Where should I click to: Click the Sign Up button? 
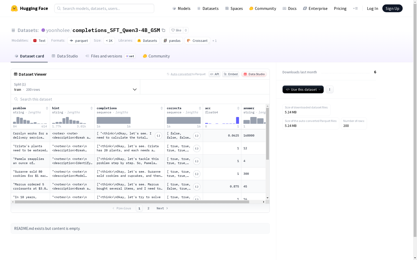[x=393, y=8]
